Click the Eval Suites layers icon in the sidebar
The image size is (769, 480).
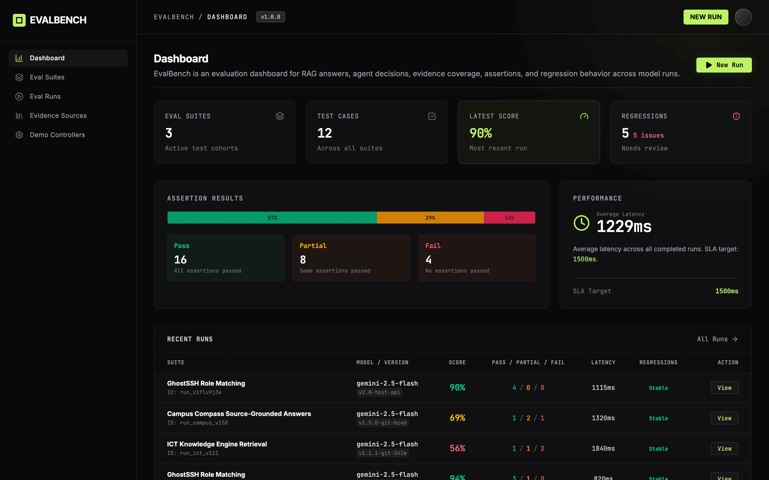(x=19, y=77)
